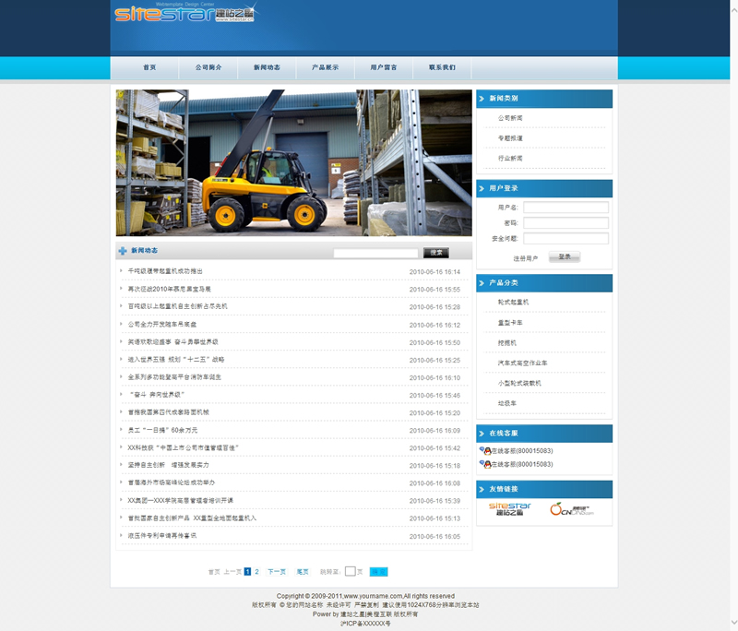The height and width of the screenshot is (631, 738).
Task: Click the news search text box
Action: [375, 253]
